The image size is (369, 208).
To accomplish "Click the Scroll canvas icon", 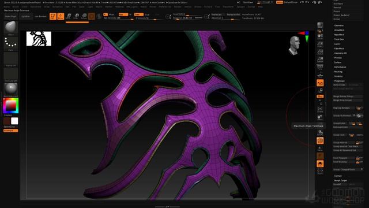I will pyautogui.click(x=320, y=36).
